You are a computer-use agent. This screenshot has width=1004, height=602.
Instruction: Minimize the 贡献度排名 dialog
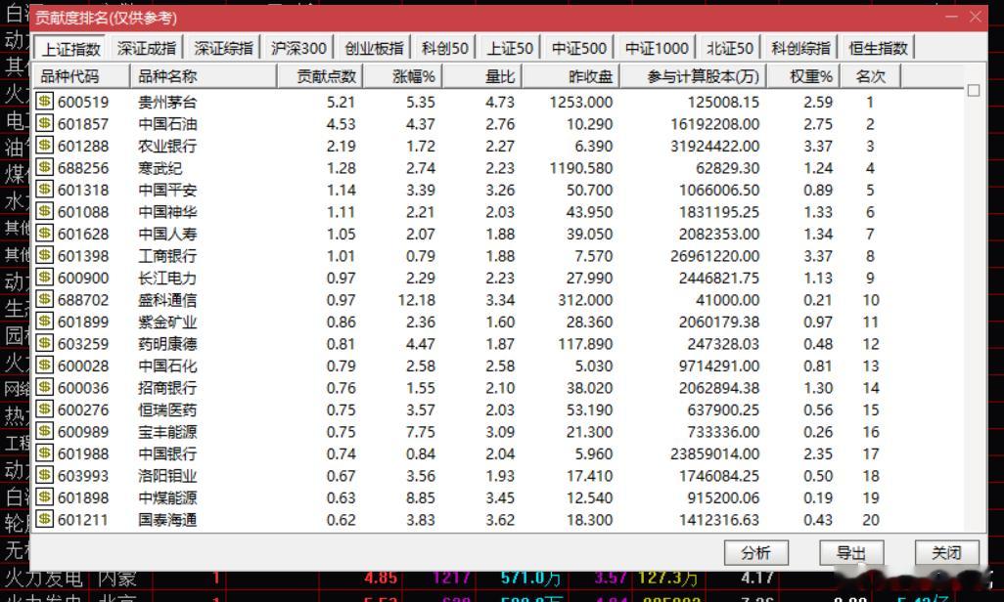(x=951, y=17)
